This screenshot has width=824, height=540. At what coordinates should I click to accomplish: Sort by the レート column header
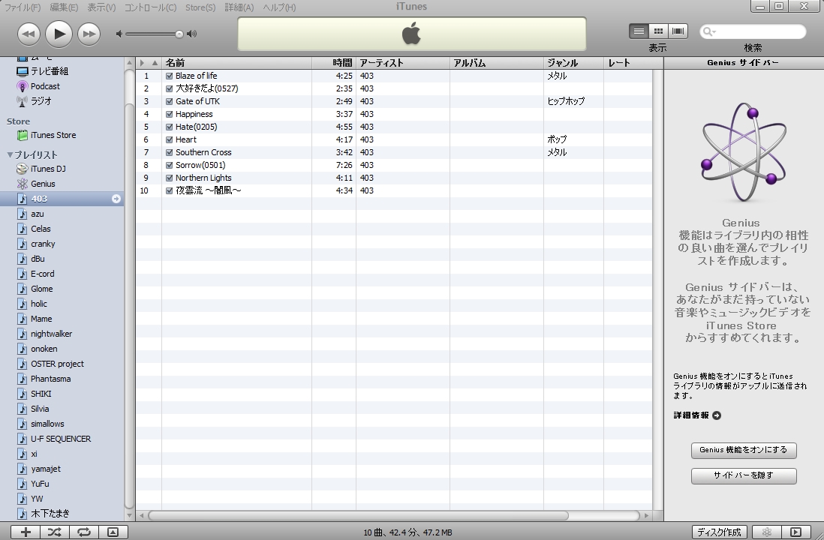click(628, 63)
